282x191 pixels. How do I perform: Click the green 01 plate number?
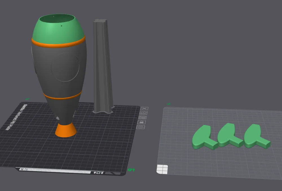(x=131, y=170)
